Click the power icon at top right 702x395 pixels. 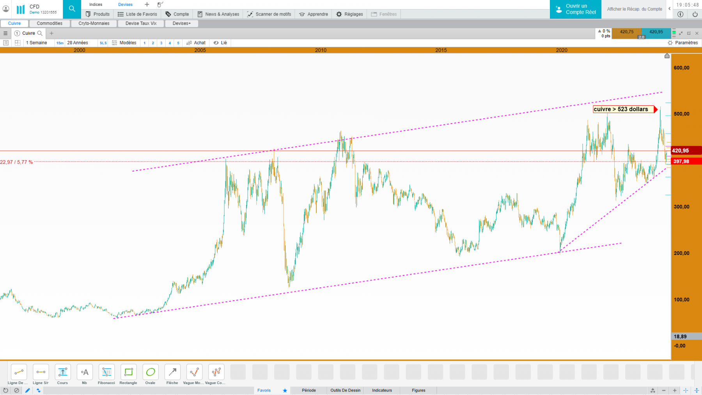[x=695, y=14]
